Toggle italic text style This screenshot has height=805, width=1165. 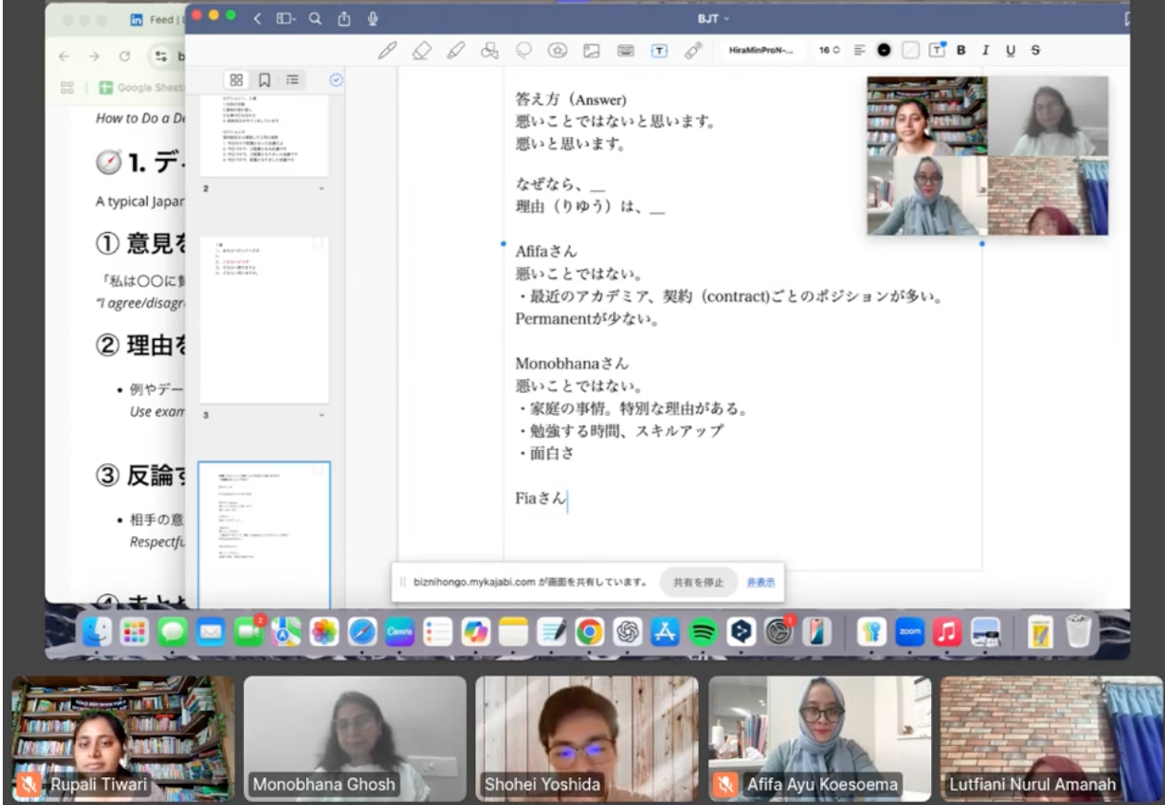(x=986, y=51)
